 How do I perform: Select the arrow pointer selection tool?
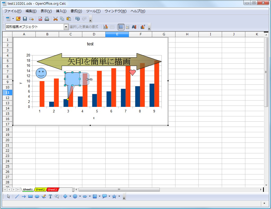(x=8, y=196)
